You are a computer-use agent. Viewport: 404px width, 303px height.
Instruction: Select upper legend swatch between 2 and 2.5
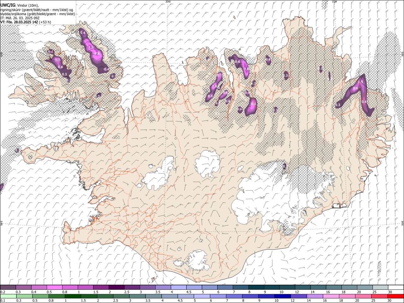pyautogui.click(x=116, y=287)
